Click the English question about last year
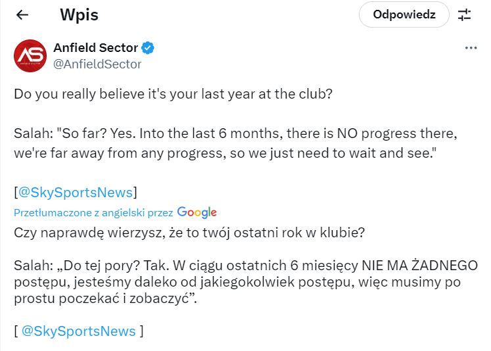Image resolution: width=491 pixels, height=351 pixels. (173, 93)
